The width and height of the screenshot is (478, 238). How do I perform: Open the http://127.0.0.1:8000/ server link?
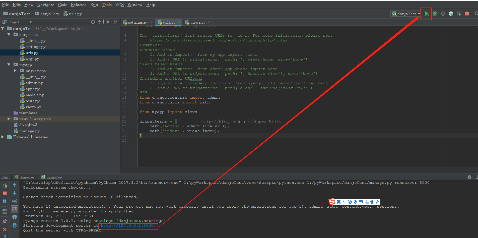[128, 226]
